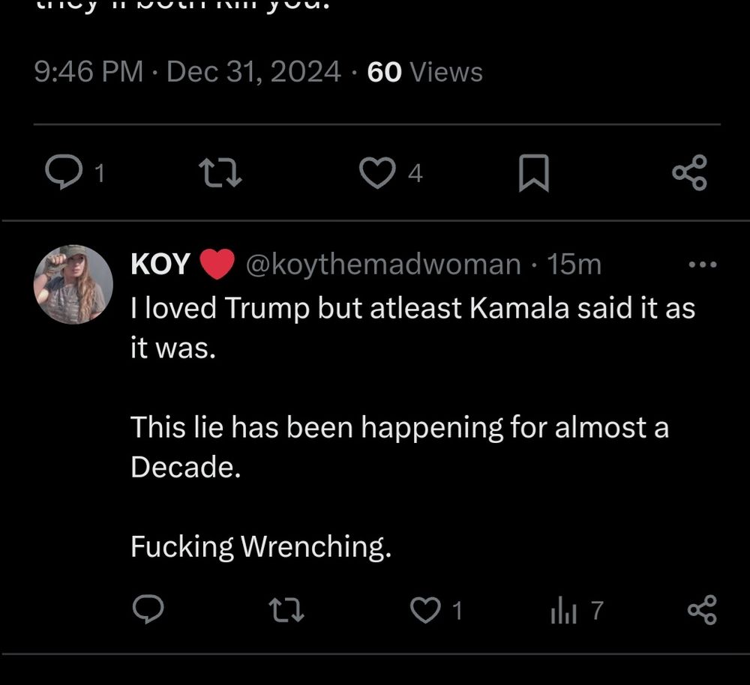Share the main tweet via share icon
This screenshot has height=685, width=750.
(689, 173)
